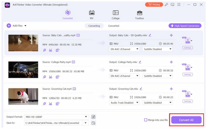This screenshot has height=129, width=207.
Task: Open cut scissors for Grooming Cat video
Action: [x=50, y=104]
